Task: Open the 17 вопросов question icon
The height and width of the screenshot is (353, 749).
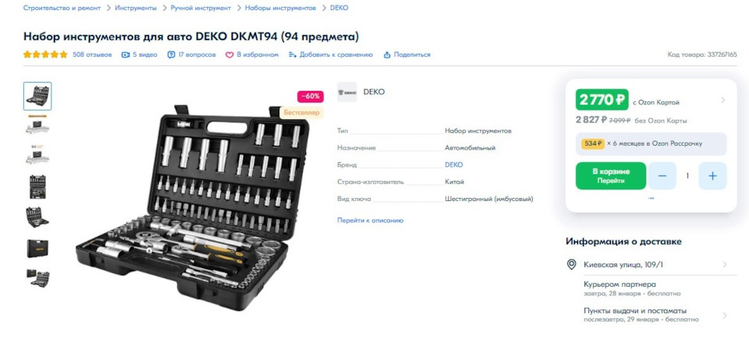Action: tap(171, 55)
